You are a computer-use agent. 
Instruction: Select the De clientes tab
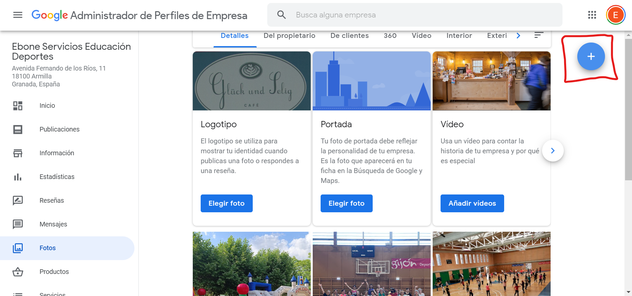349,36
